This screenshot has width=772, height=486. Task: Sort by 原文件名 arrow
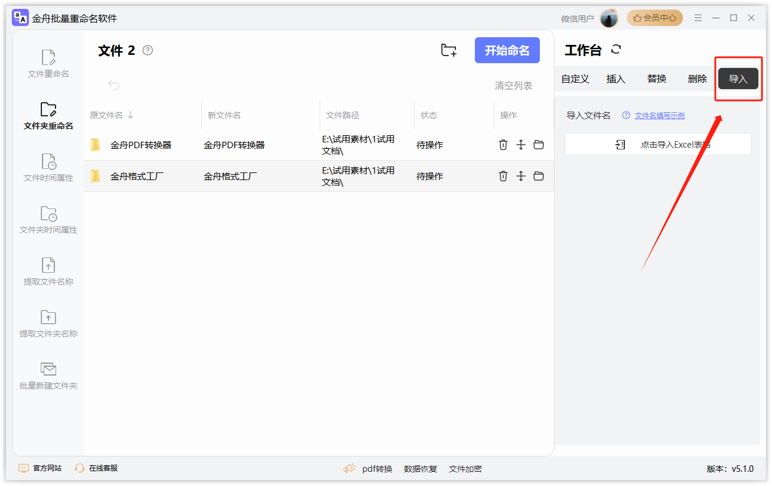click(x=131, y=115)
